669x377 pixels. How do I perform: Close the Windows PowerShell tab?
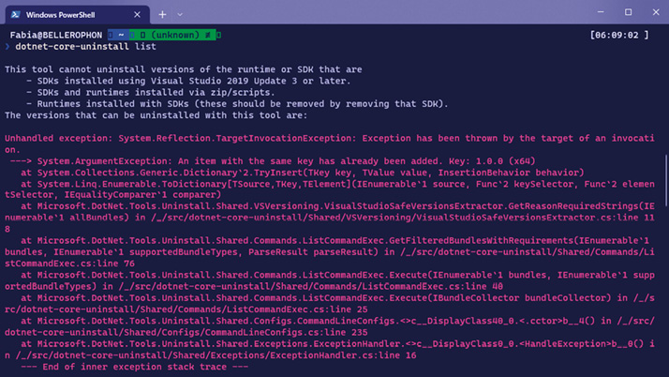click(137, 14)
